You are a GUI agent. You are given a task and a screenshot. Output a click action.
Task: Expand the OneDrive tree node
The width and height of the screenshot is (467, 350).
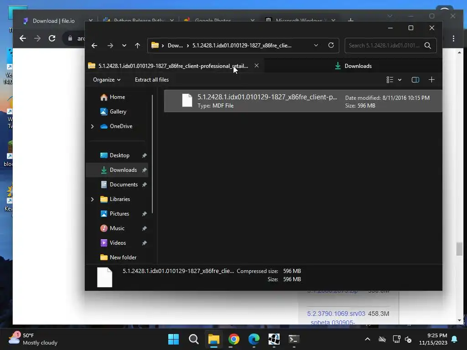[92, 126]
